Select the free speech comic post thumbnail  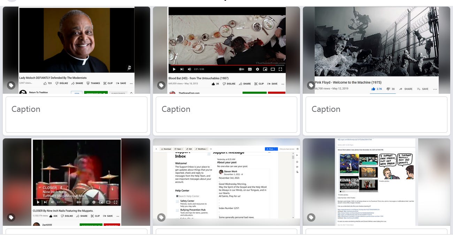point(376,182)
